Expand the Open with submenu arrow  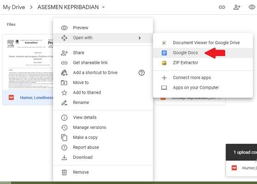pyautogui.click(x=139, y=38)
